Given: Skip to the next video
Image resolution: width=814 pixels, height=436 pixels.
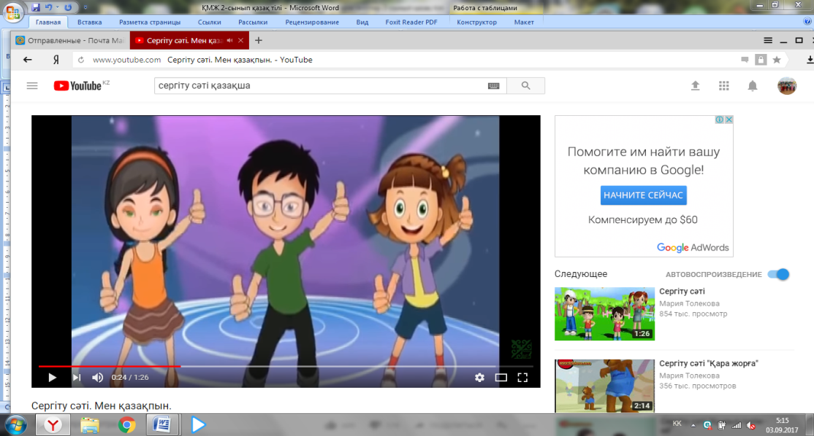Looking at the screenshot, I should (77, 378).
